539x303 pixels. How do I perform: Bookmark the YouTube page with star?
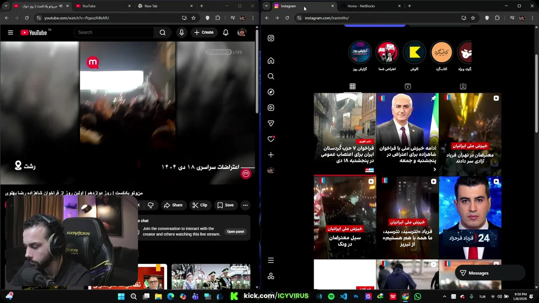tap(193, 18)
